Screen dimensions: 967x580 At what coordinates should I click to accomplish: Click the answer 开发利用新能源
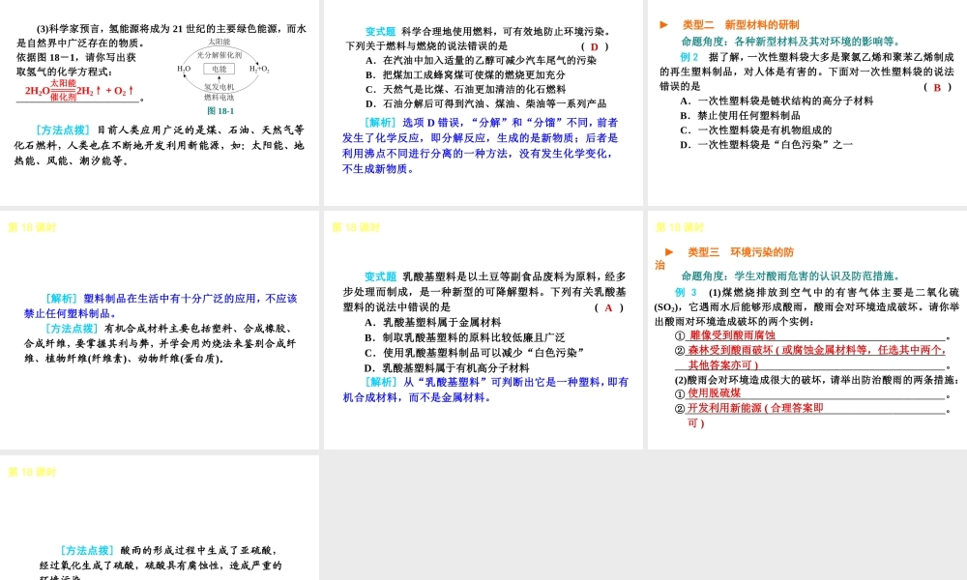click(755, 408)
